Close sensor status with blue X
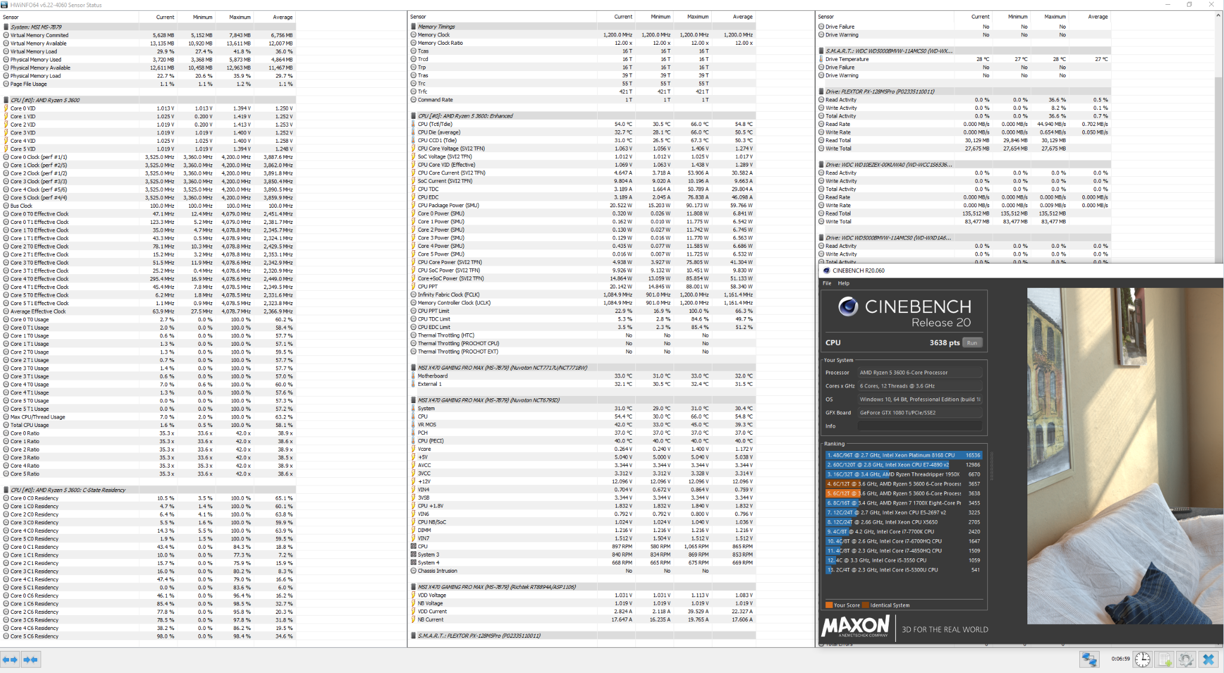The width and height of the screenshot is (1224, 673). pyautogui.click(x=1208, y=659)
